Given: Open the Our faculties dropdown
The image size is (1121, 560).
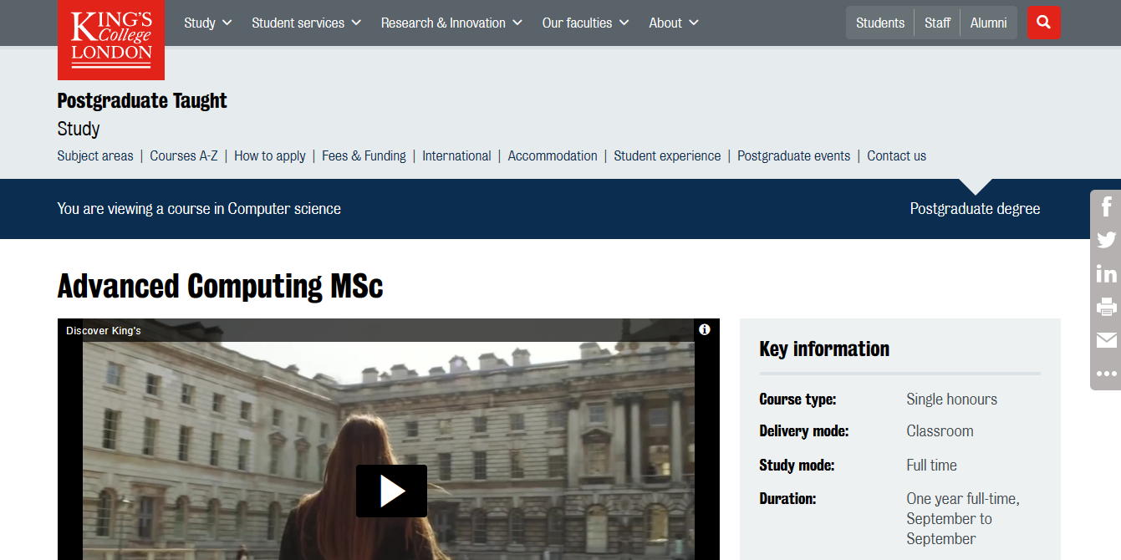Looking at the screenshot, I should click(x=584, y=23).
